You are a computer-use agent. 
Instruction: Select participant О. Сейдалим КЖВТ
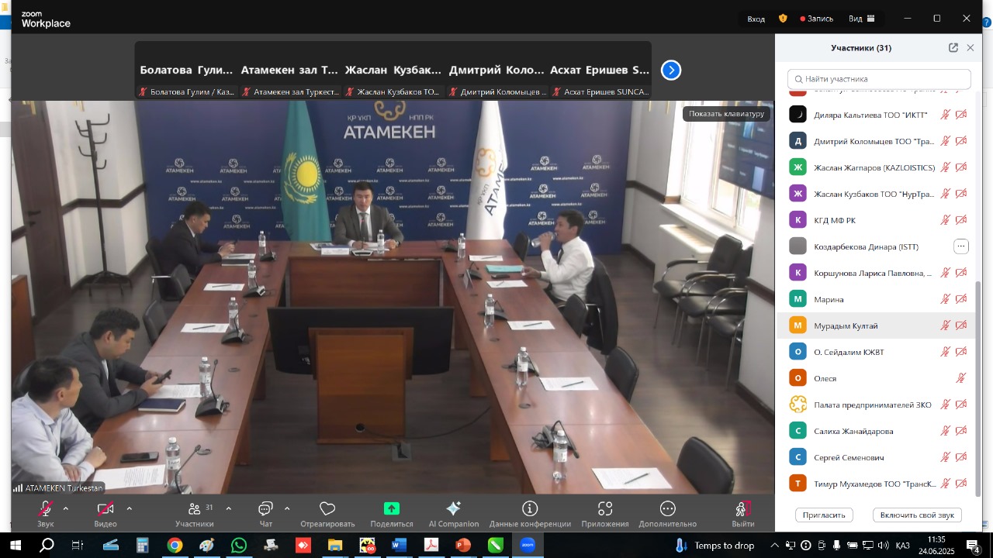[877, 352]
